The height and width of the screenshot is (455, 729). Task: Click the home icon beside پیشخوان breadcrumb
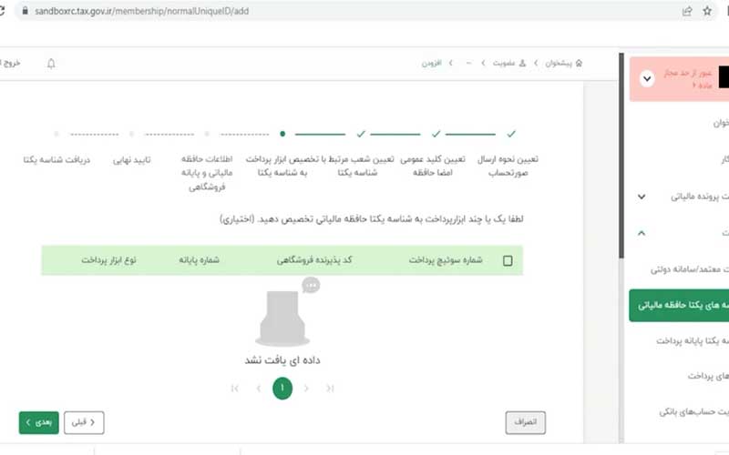pyautogui.click(x=580, y=64)
